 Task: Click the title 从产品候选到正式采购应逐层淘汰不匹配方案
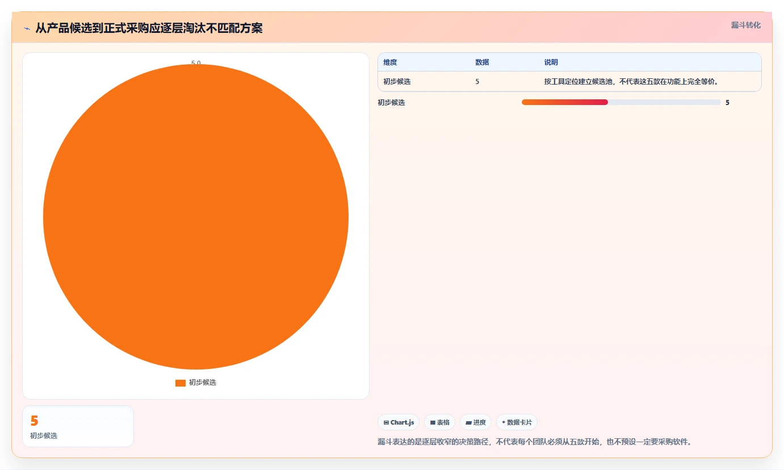point(149,28)
